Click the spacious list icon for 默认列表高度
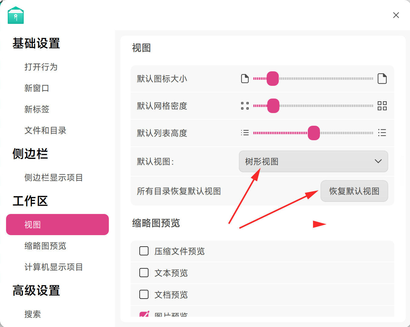 382,133
